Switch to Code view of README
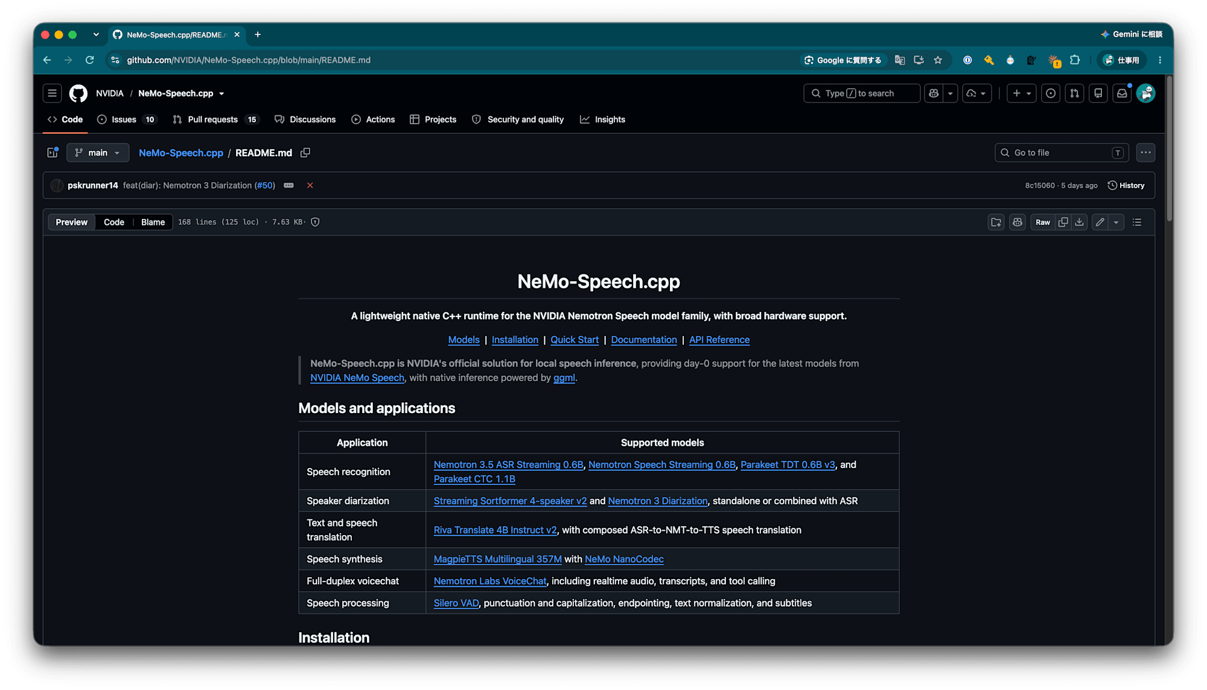 tap(114, 223)
